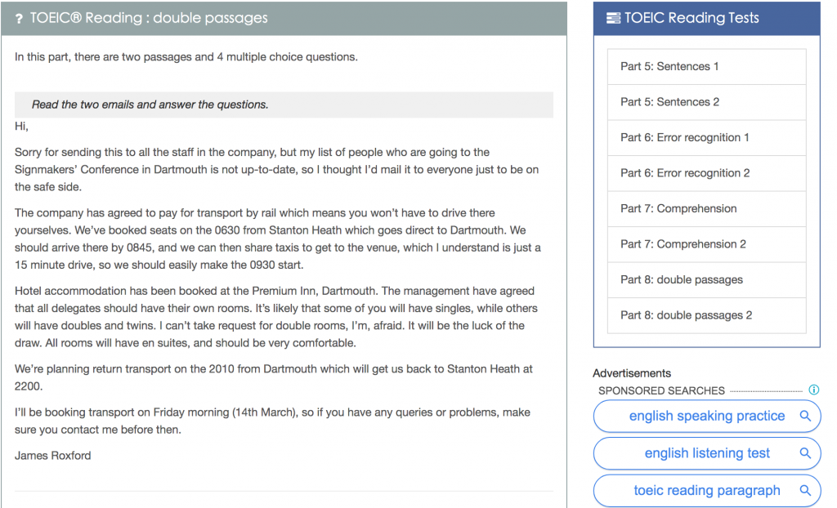Click the TOEIC Reading double passages heading
The height and width of the screenshot is (508, 837).
[x=149, y=18]
